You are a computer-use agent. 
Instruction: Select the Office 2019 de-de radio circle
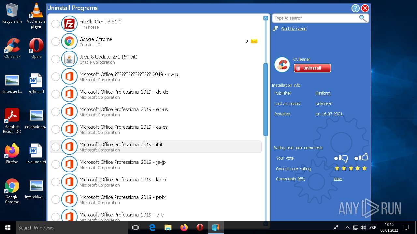point(56,94)
